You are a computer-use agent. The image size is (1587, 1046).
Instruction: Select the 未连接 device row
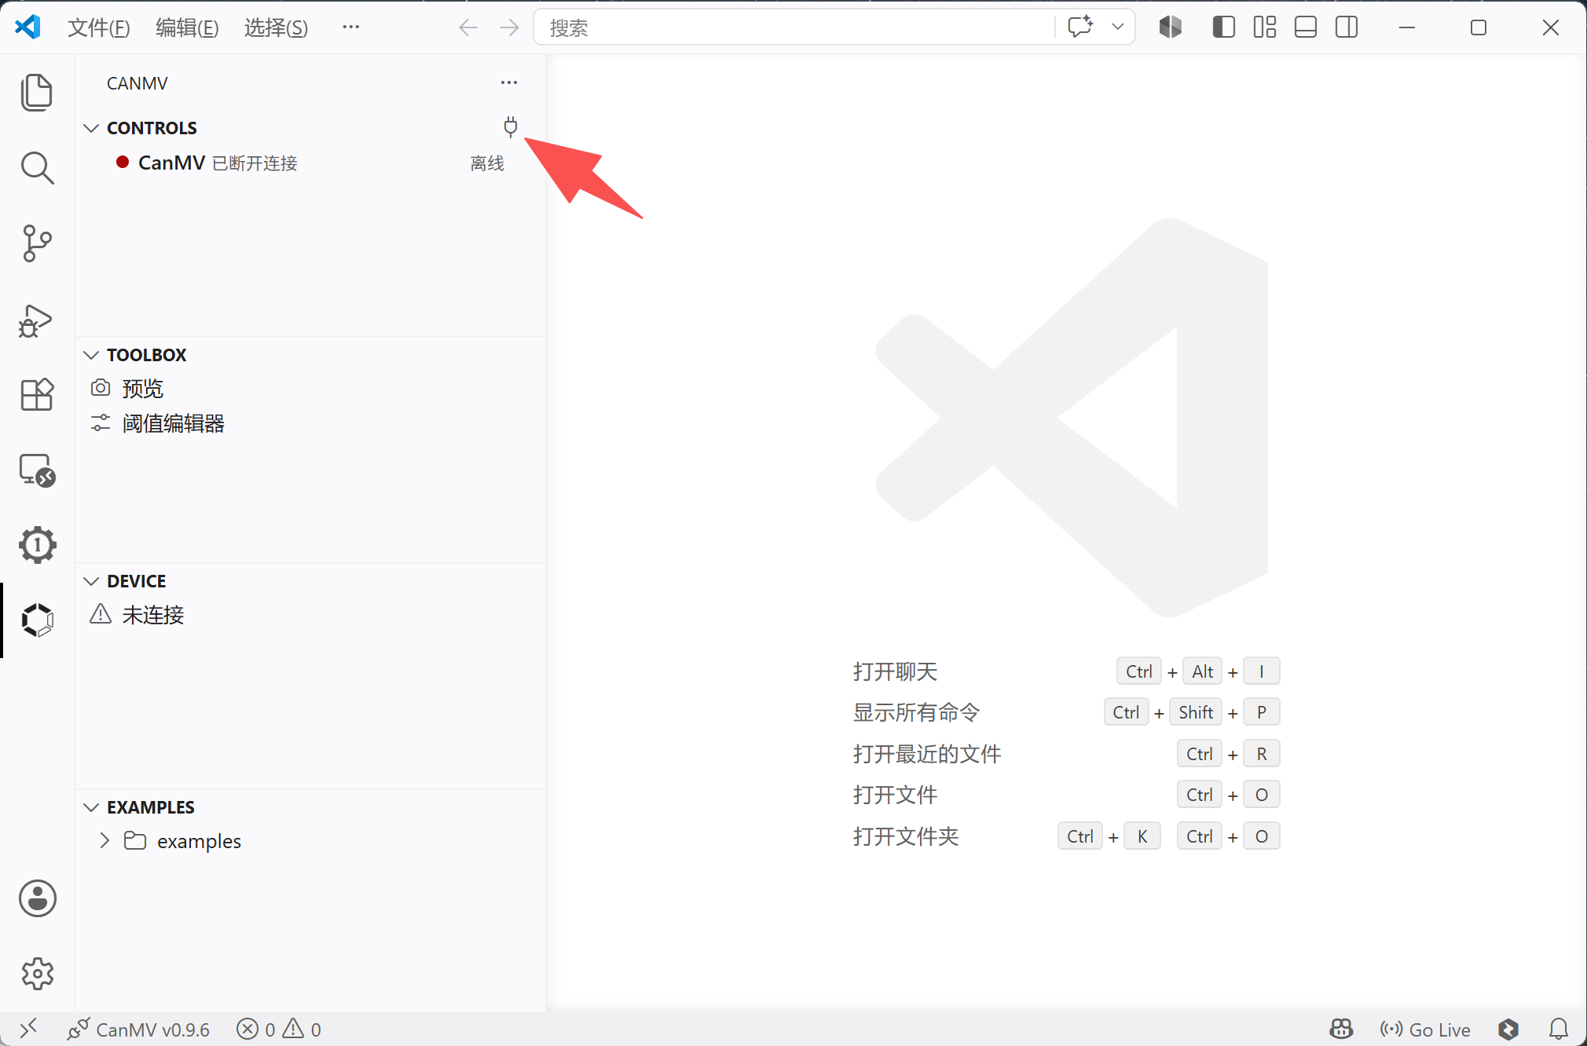click(310, 614)
